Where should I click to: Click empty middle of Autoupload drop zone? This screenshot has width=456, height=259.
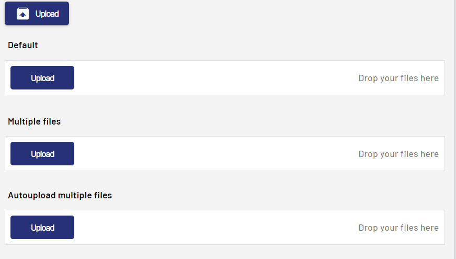click(x=214, y=228)
